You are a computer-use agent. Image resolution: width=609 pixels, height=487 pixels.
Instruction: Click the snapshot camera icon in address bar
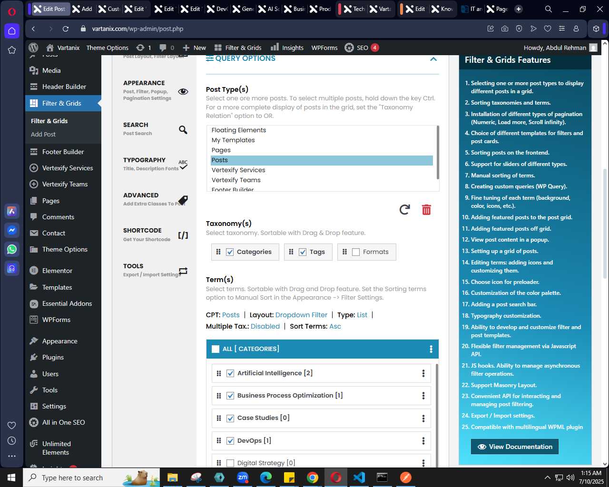tap(505, 29)
